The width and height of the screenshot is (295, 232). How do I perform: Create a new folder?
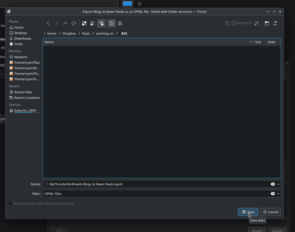(267, 23)
